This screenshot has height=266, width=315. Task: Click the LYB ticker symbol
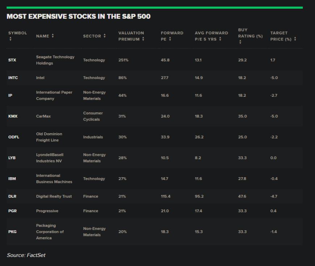12,158
